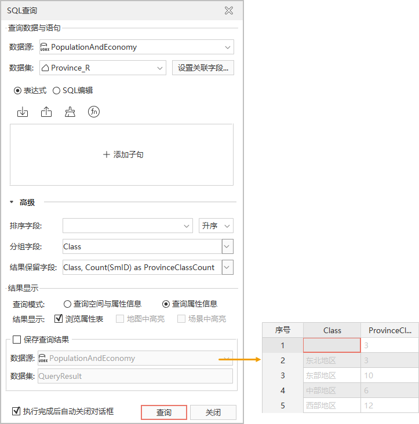Select the SQL编辑 radio button
Image resolution: width=419 pixels, height=424 pixels.
tap(57, 90)
